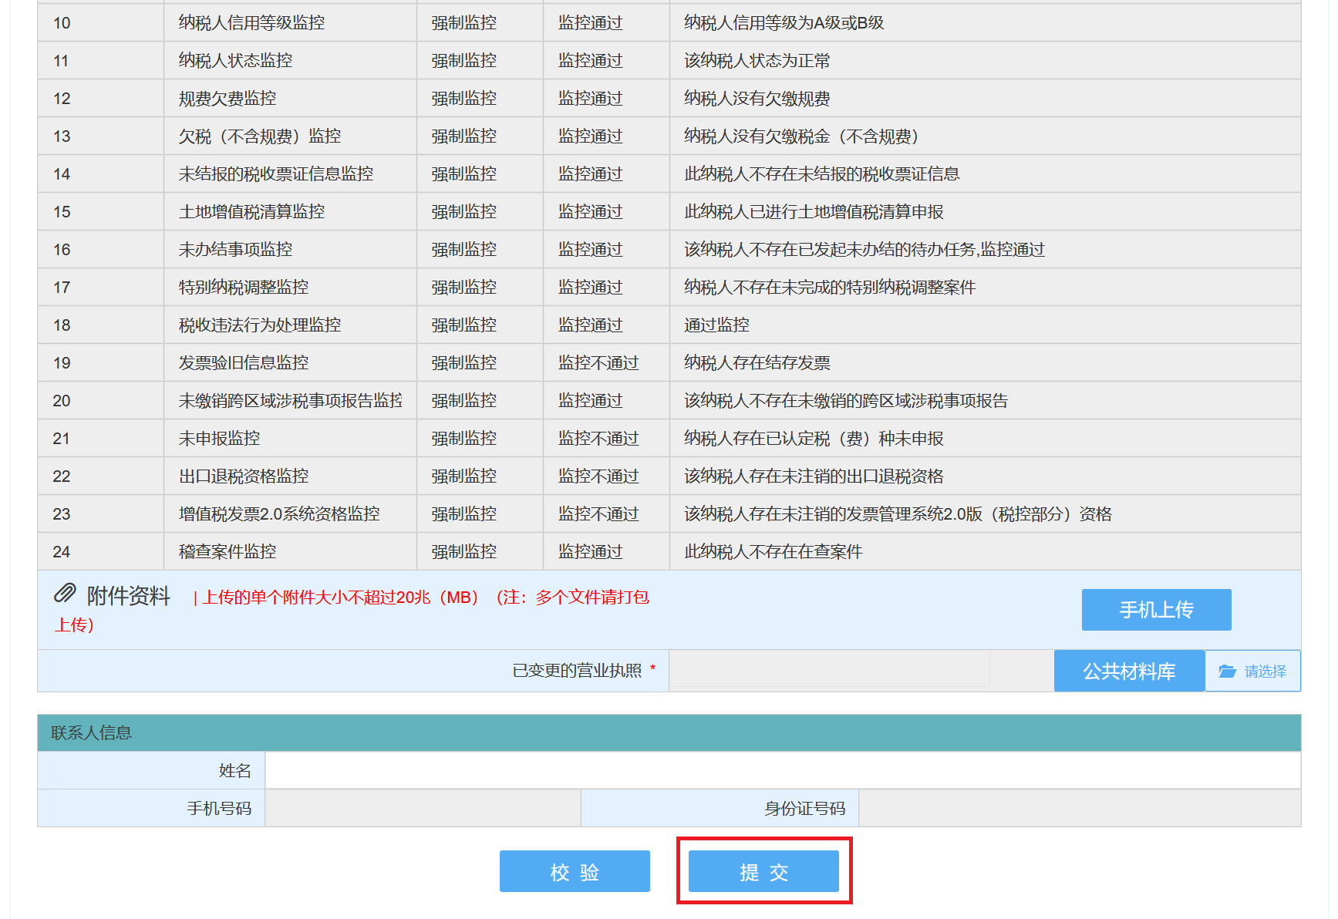Select row 欠税（不含规费）监控
The height and width of the screenshot is (919, 1338).
coord(669,136)
